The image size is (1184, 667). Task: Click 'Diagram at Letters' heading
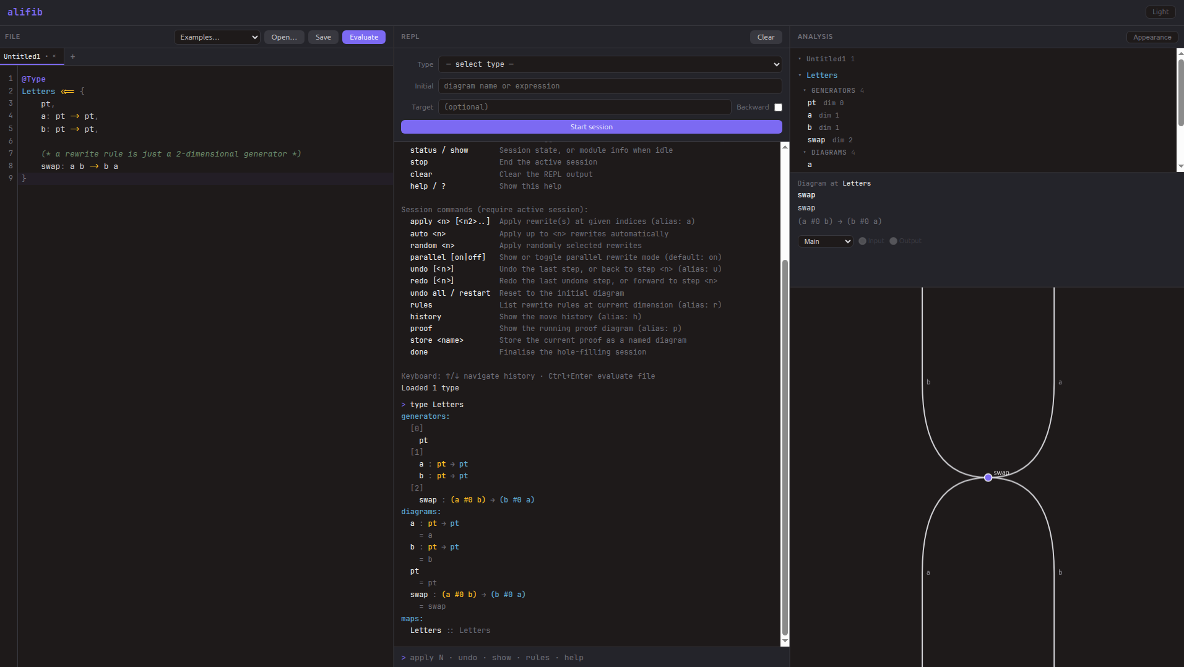[x=834, y=183]
